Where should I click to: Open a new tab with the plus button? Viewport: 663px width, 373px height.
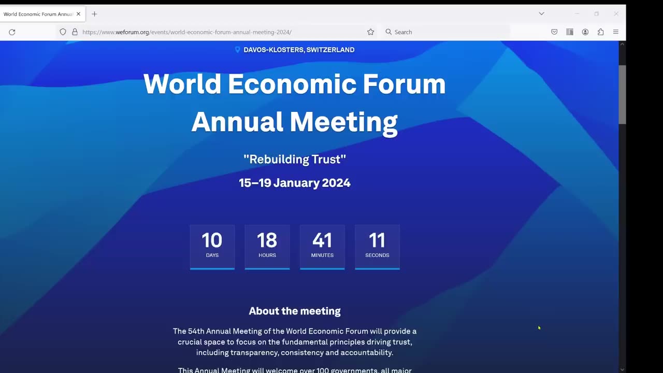94,14
